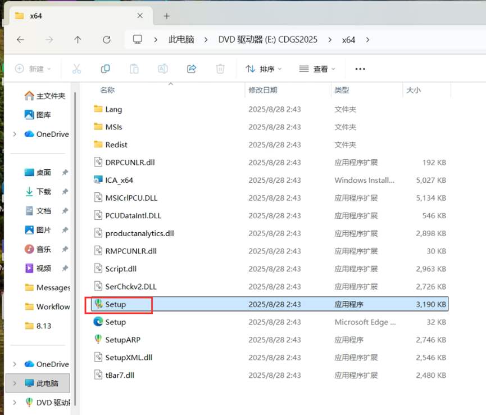Click the 新建 new button

(33, 69)
